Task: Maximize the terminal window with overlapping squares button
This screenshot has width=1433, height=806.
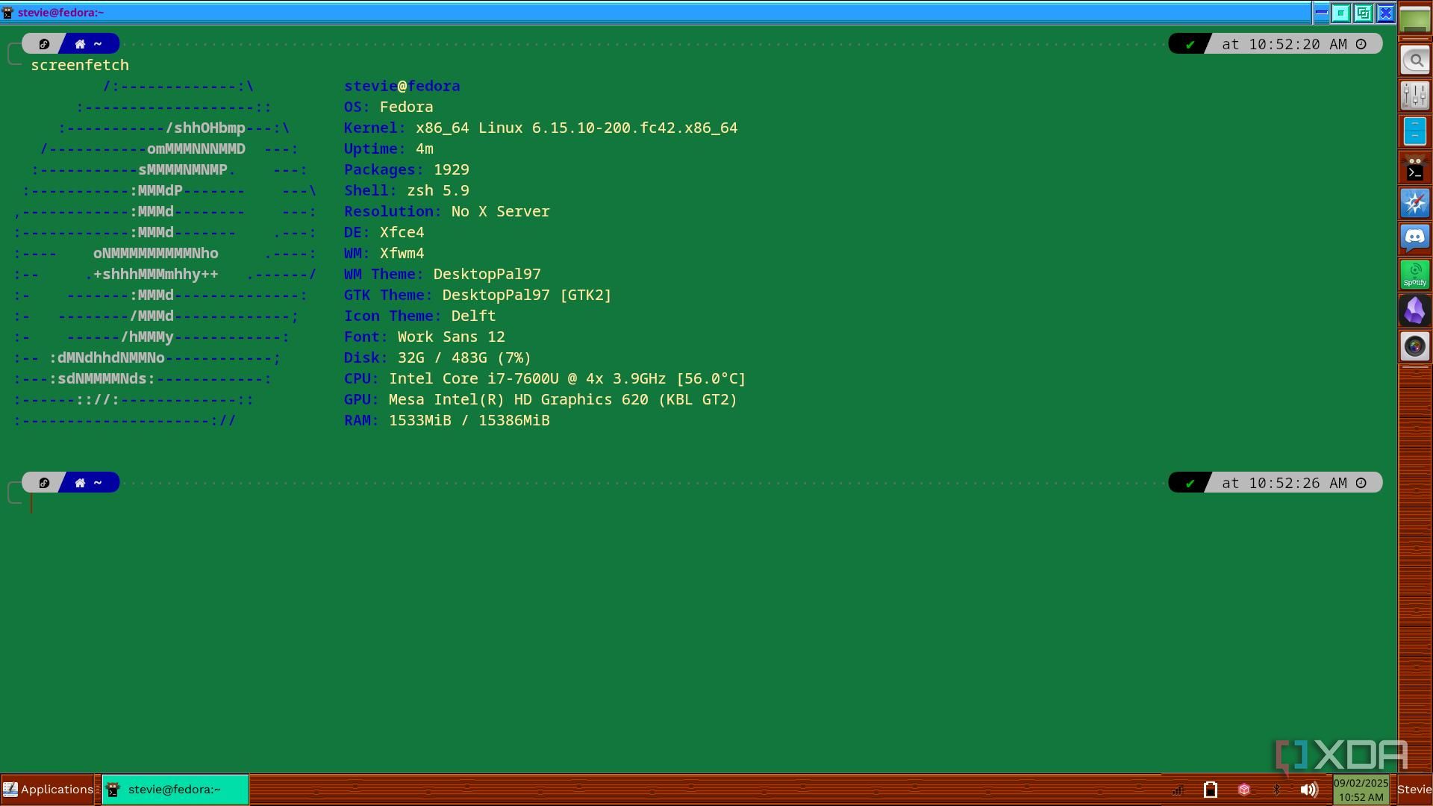Action: click(x=1364, y=13)
